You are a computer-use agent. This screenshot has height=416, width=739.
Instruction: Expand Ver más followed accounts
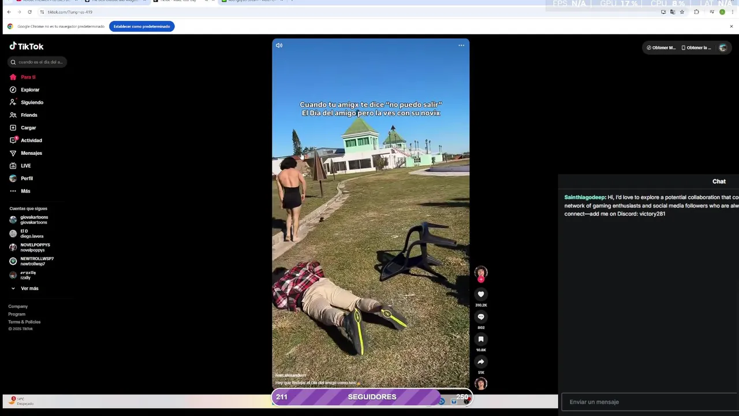point(25,288)
